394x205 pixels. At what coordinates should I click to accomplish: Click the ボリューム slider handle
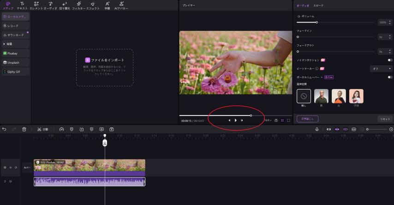point(316,22)
